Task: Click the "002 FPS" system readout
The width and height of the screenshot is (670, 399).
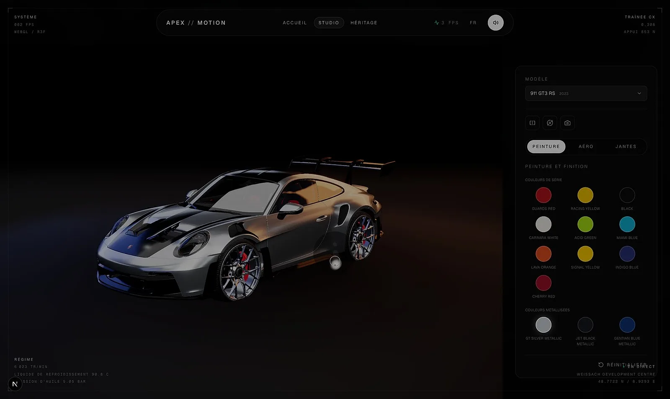Action: pos(24,25)
